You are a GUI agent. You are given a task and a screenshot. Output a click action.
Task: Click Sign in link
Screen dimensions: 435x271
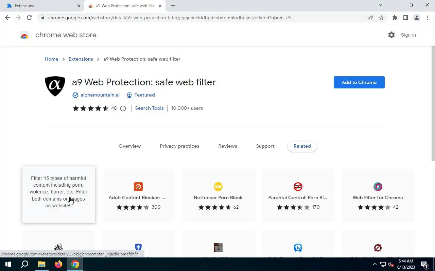[x=408, y=35]
